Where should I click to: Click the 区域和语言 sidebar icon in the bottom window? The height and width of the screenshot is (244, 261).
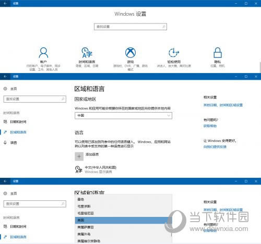5,237
